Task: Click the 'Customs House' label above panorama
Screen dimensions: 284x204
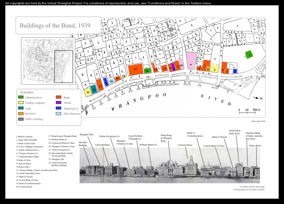Action: coord(185,145)
